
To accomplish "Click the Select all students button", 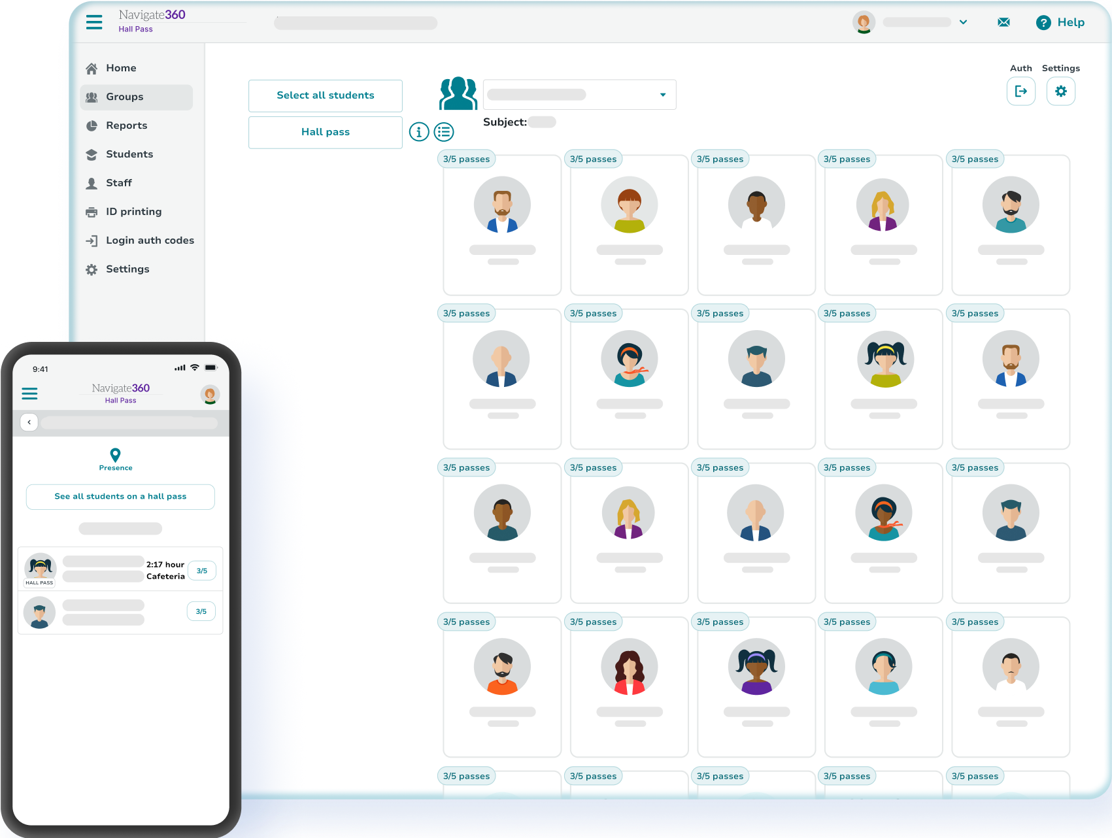I will [x=325, y=95].
